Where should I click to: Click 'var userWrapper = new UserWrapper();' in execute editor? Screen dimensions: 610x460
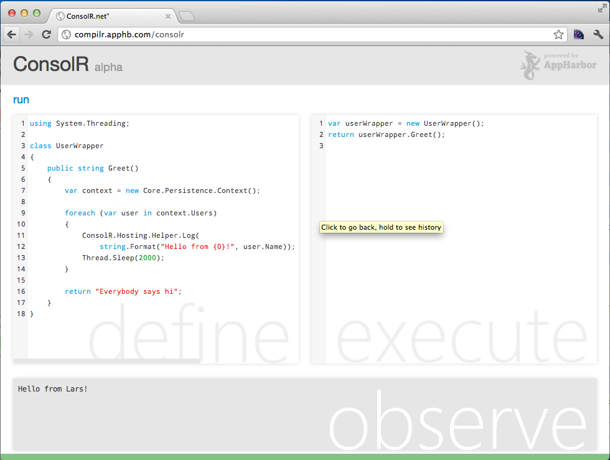[x=406, y=123]
